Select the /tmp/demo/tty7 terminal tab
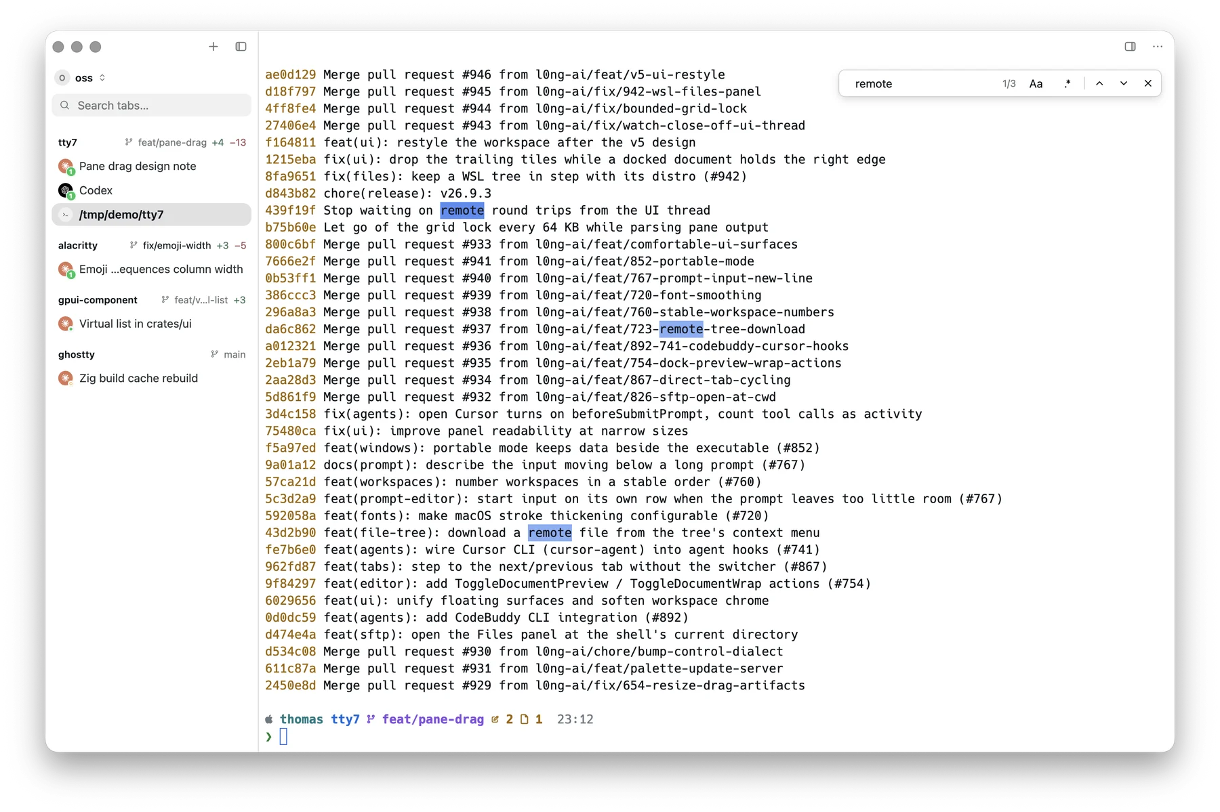1220x812 pixels. point(152,215)
